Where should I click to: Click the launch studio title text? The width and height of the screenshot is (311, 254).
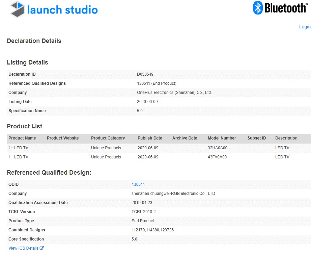pyautogui.click(x=62, y=10)
